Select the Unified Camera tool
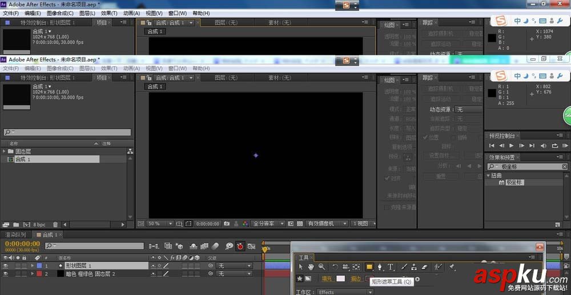Viewport: 571px width, 295px height. [x=346, y=267]
